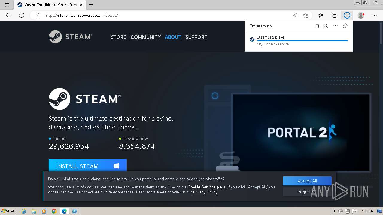Open the downloads folder
The width and height of the screenshot is (383, 215).
tap(316, 26)
